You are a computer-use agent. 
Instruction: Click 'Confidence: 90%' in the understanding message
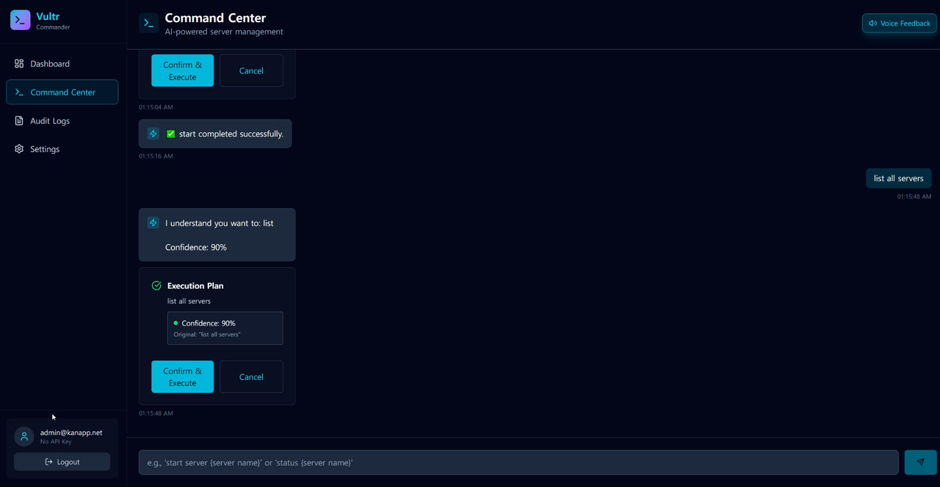(x=196, y=247)
